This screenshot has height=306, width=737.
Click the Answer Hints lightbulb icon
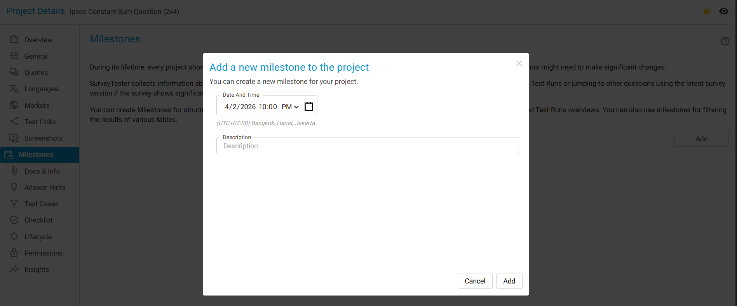click(x=14, y=187)
